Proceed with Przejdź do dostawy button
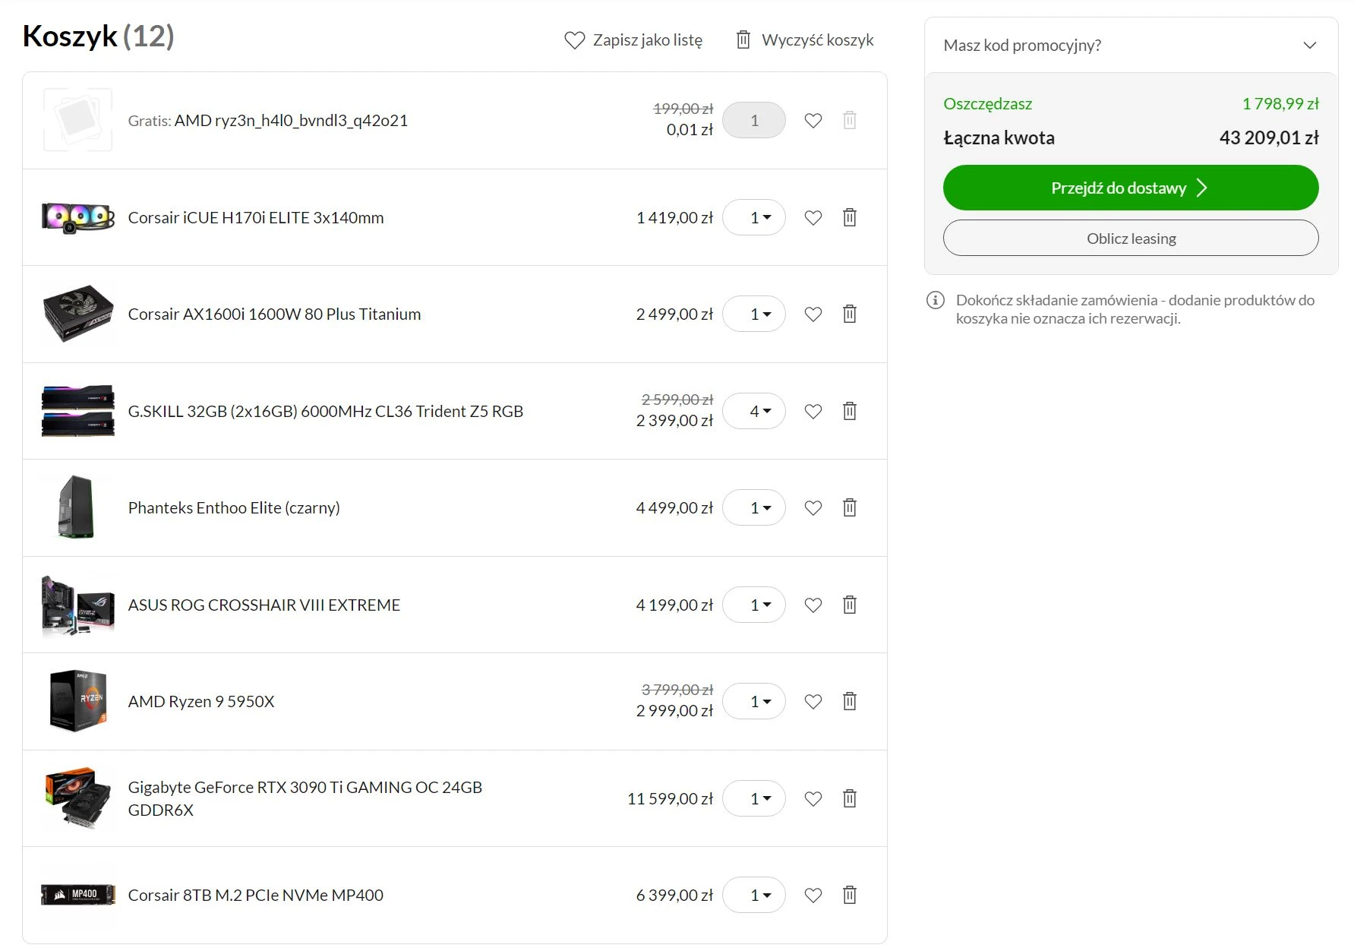This screenshot has height=951, width=1354. click(x=1131, y=188)
